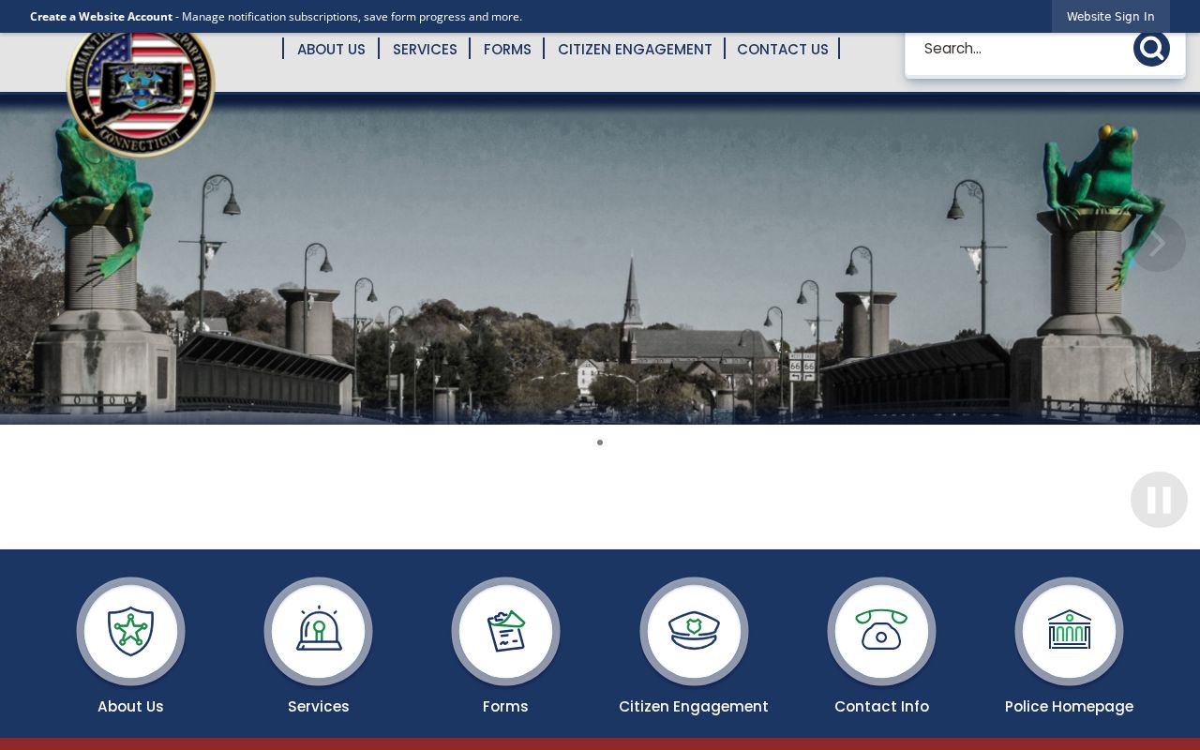Open the Police Homepage building icon

pos(1069,631)
